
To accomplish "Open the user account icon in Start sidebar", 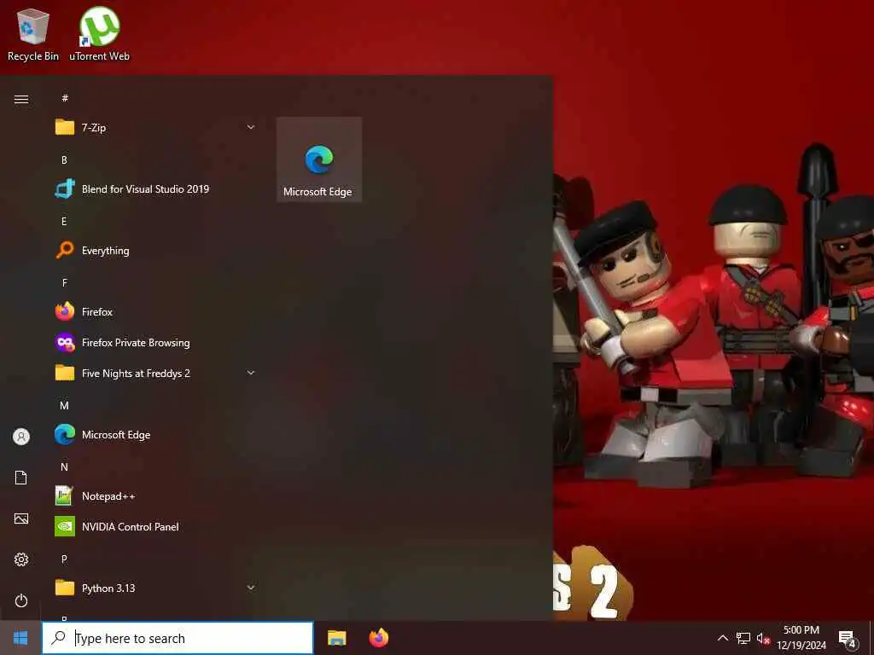I will point(21,436).
